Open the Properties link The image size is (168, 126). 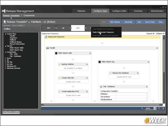(x=6, y=25)
